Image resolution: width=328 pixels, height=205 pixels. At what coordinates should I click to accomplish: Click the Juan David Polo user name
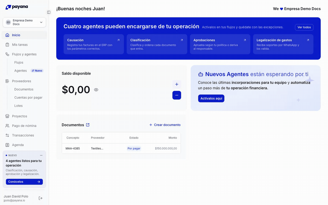click(16, 196)
